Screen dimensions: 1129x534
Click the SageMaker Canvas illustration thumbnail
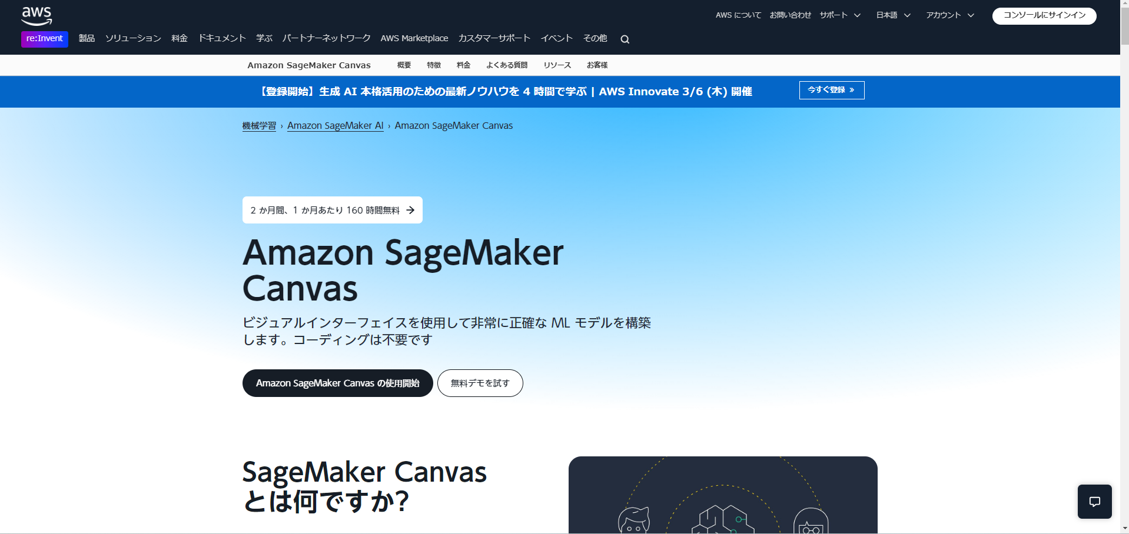[x=723, y=495]
